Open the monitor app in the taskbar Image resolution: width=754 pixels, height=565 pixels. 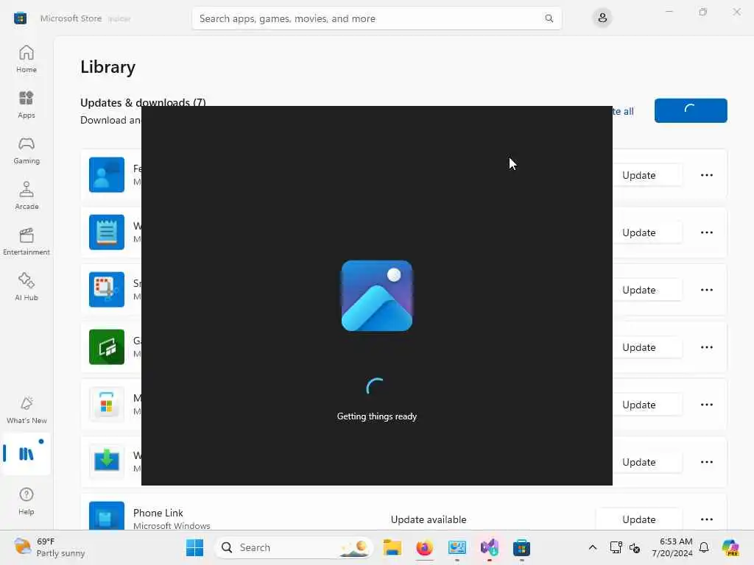(457, 547)
